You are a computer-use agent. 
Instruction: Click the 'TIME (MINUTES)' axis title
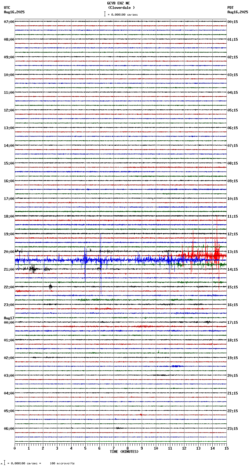click(124, 452)
